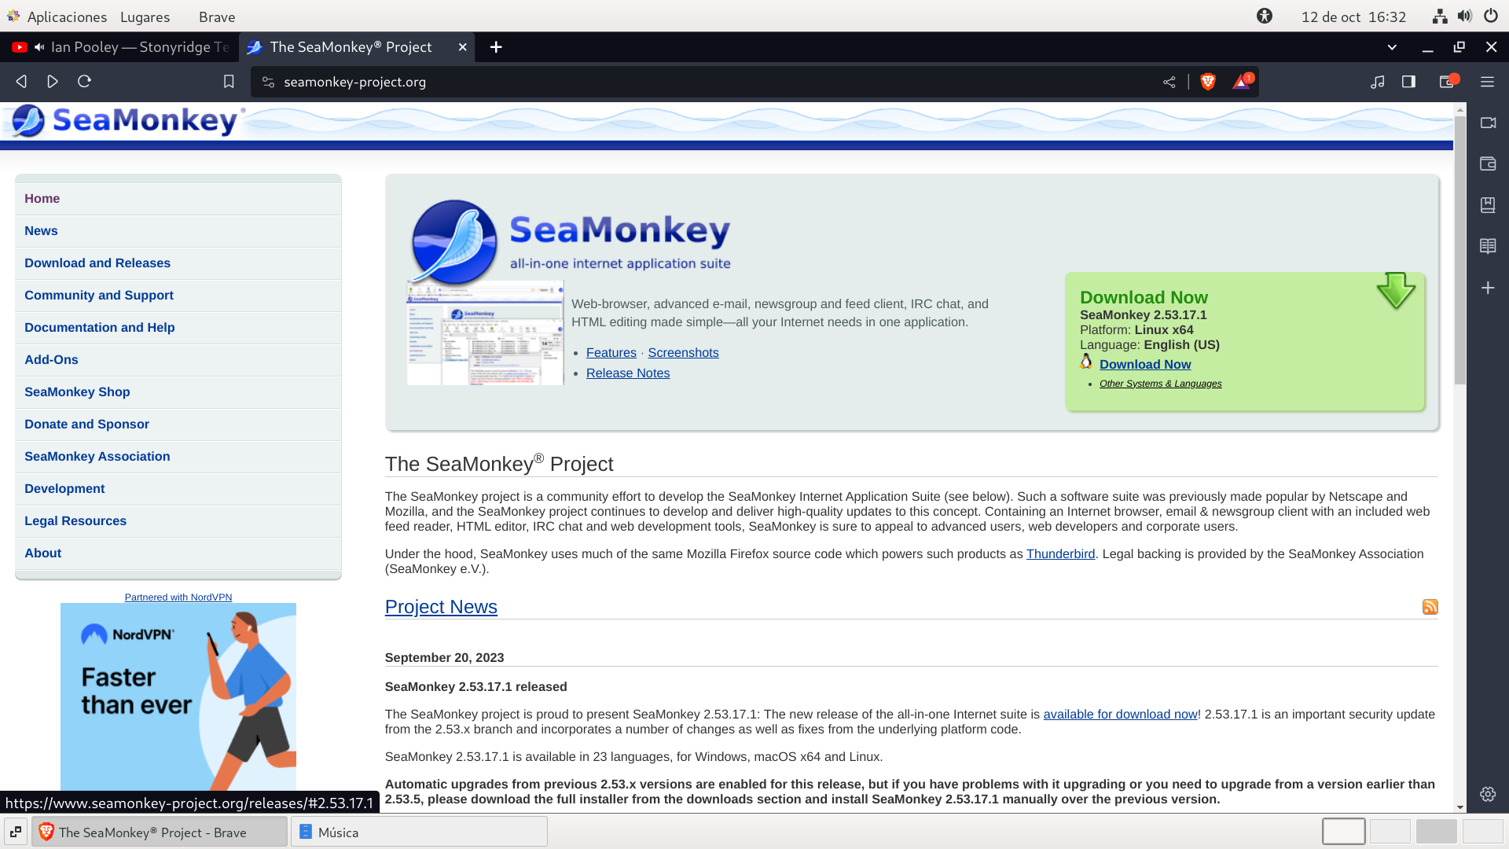Open the Brave hamburger main menu
The image size is (1509, 849).
pyautogui.click(x=1487, y=82)
